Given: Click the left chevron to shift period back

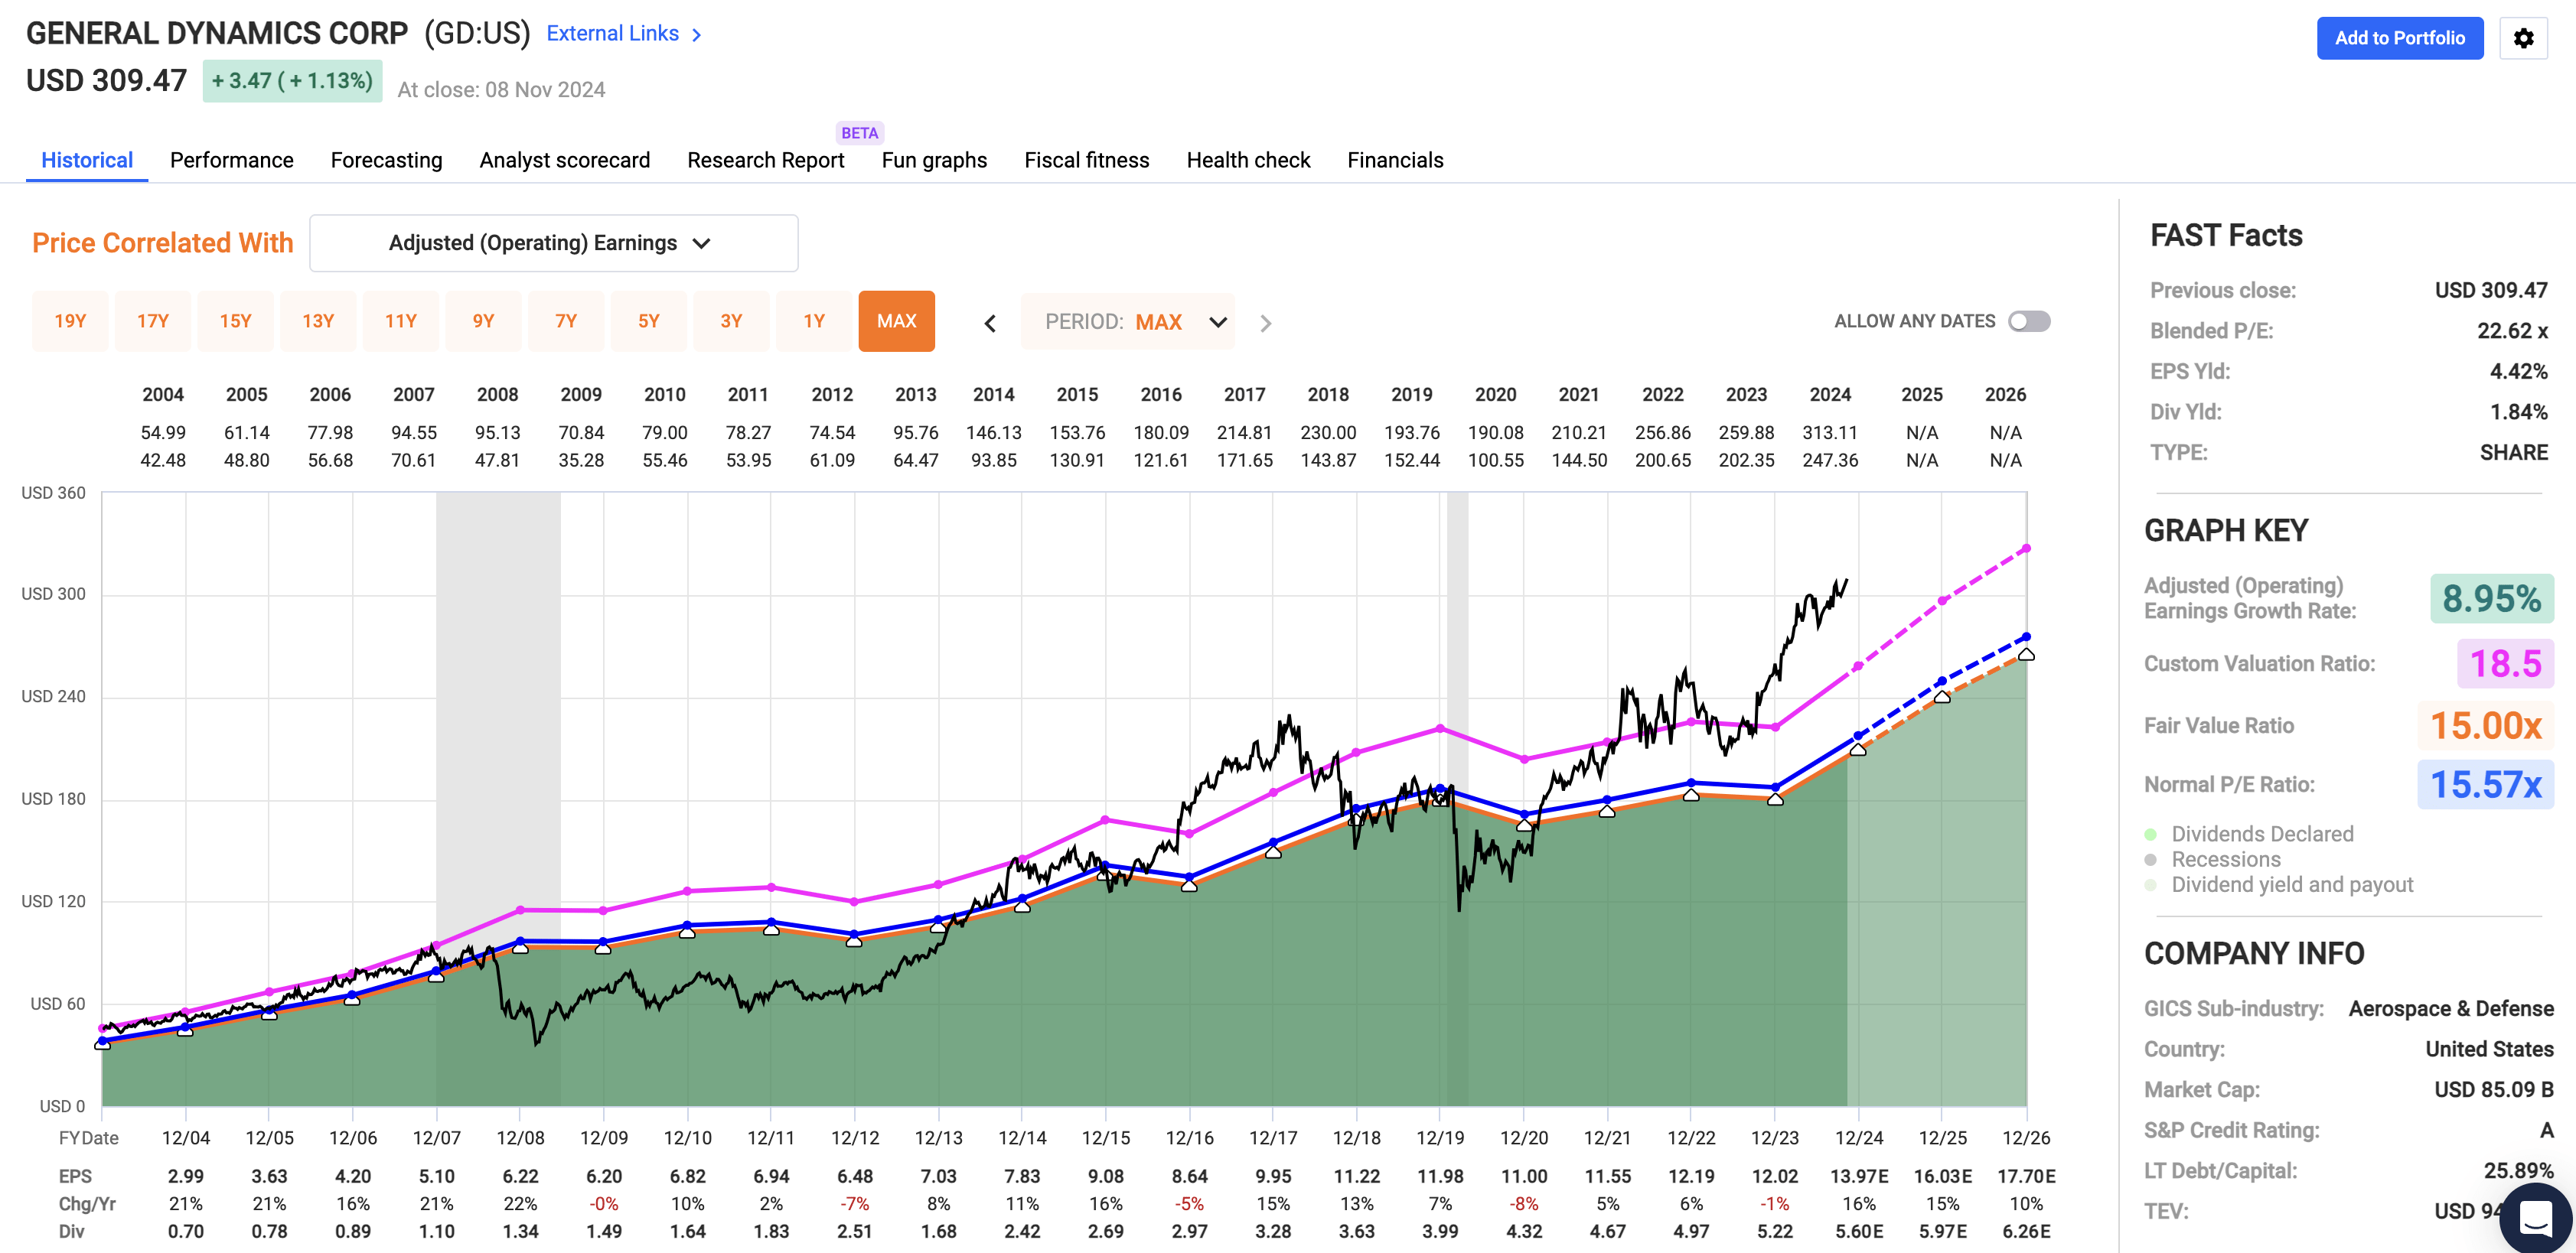Looking at the screenshot, I should point(989,322).
